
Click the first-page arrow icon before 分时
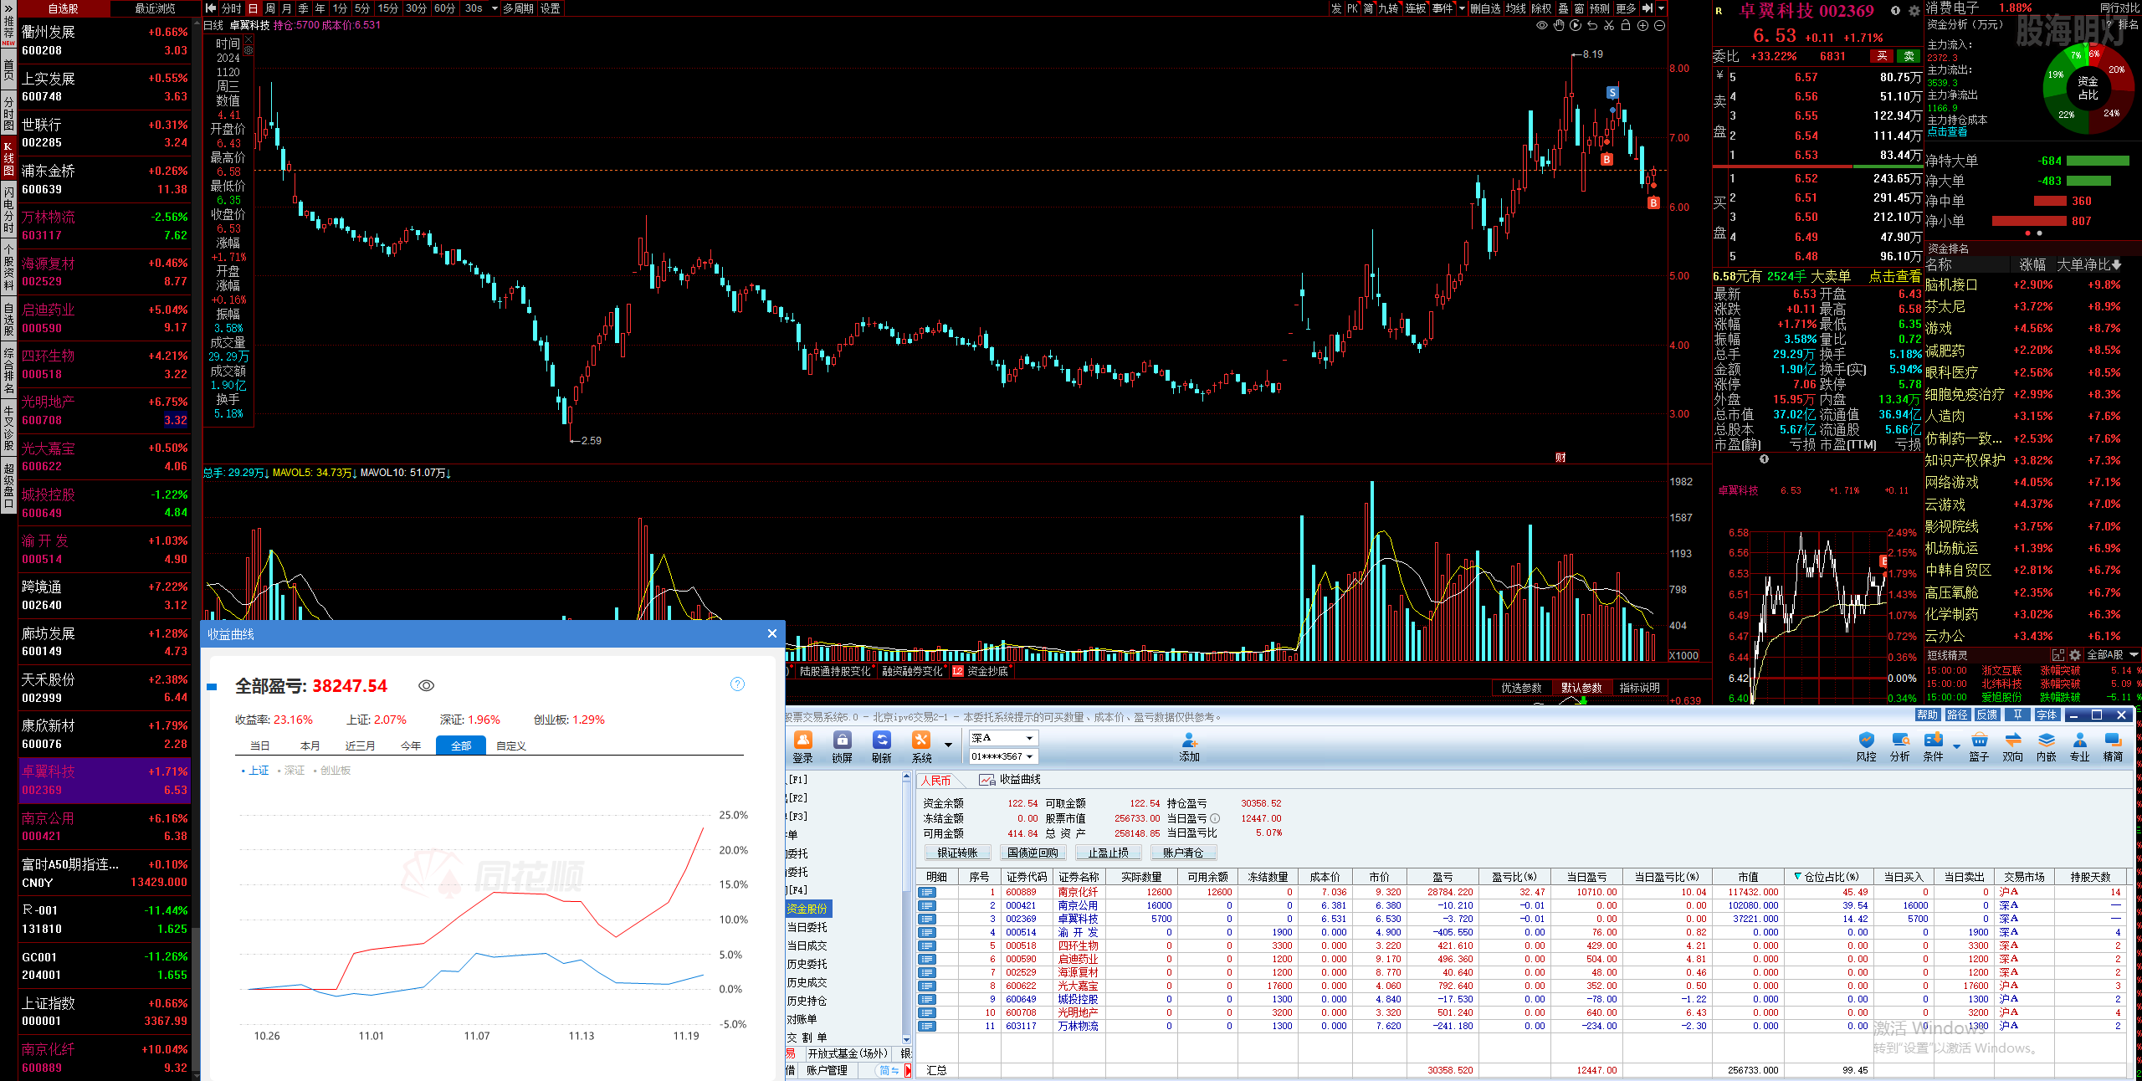[211, 8]
